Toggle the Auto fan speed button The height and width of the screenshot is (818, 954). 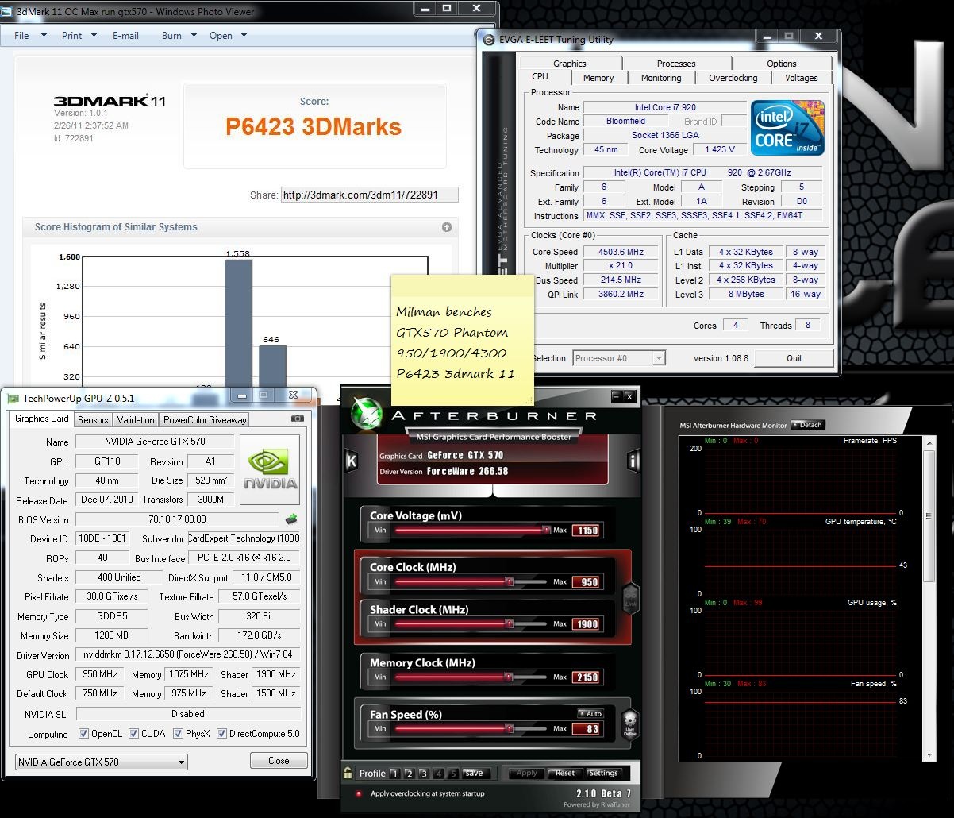[x=590, y=713]
